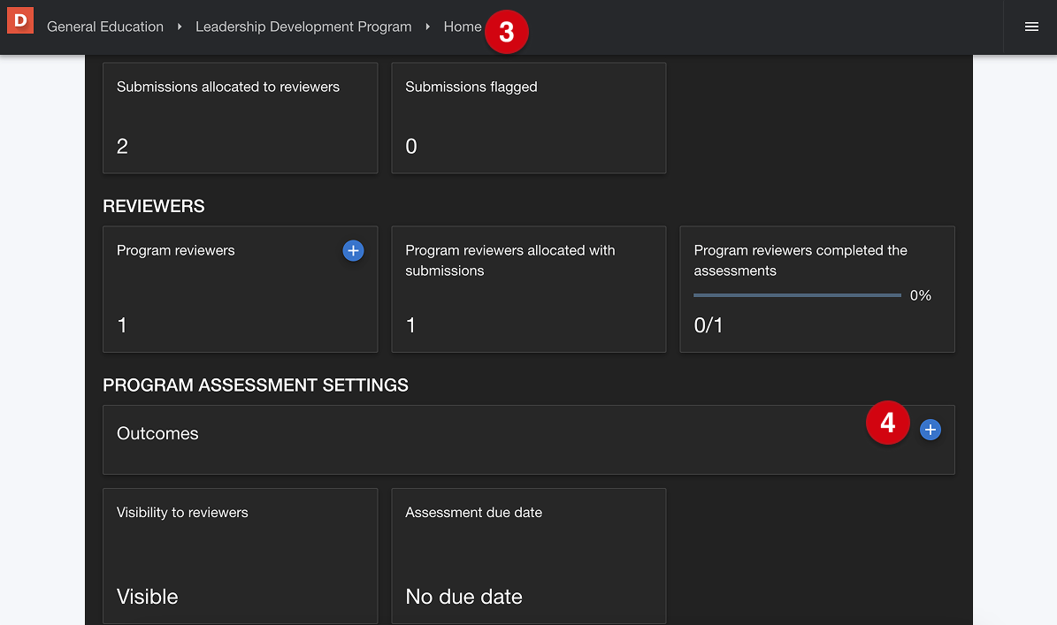
Task: Open the Assessment due date card
Action: (529, 556)
